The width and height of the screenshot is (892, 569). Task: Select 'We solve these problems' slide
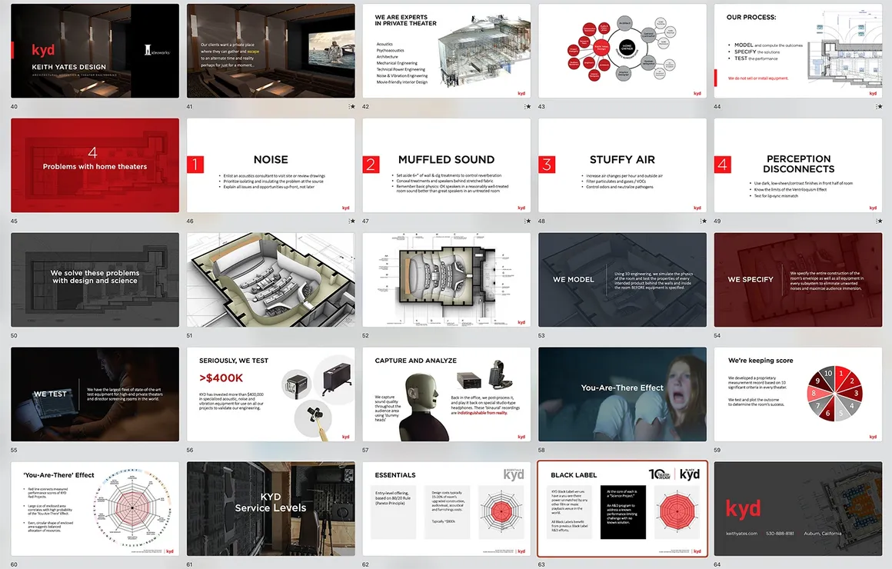click(x=95, y=280)
